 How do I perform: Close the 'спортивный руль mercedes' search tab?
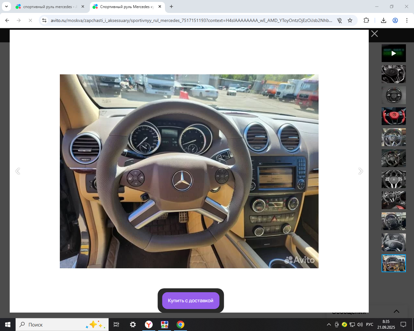click(x=83, y=6)
